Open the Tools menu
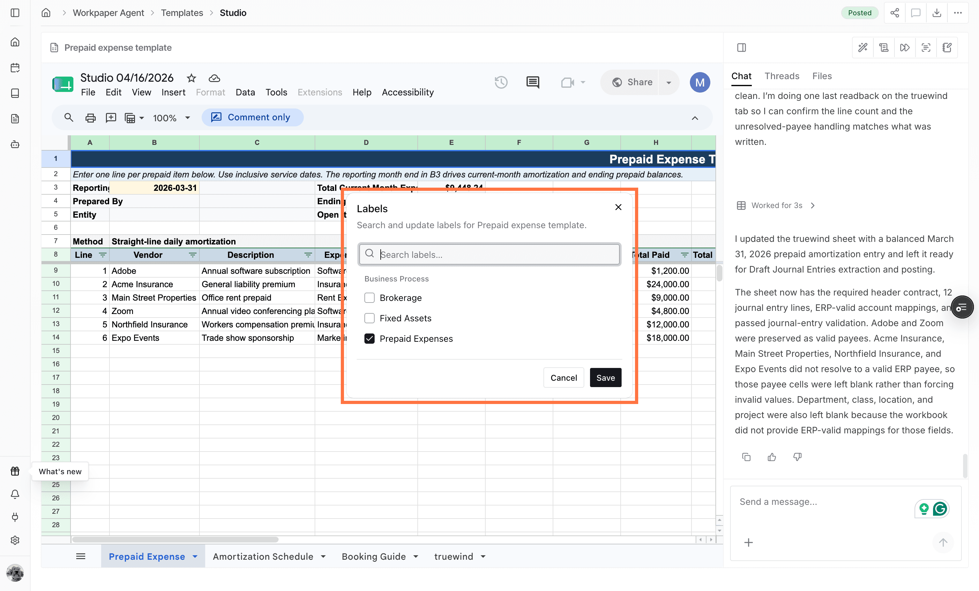Image resolution: width=979 pixels, height=591 pixels. coord(276,92)
